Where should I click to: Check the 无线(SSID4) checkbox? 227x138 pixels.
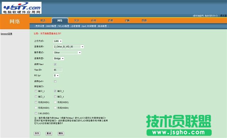pyautogui.click(x=55, y=108)
